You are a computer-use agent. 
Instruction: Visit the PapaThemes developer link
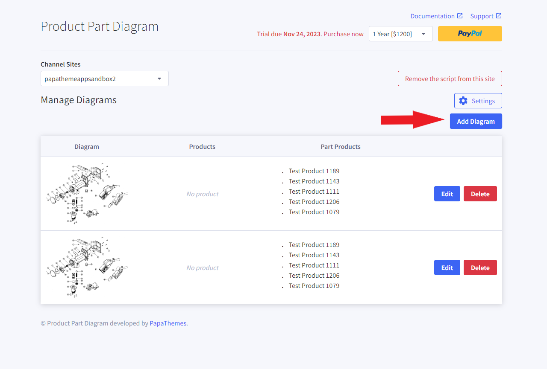click(x=168, y=323)
